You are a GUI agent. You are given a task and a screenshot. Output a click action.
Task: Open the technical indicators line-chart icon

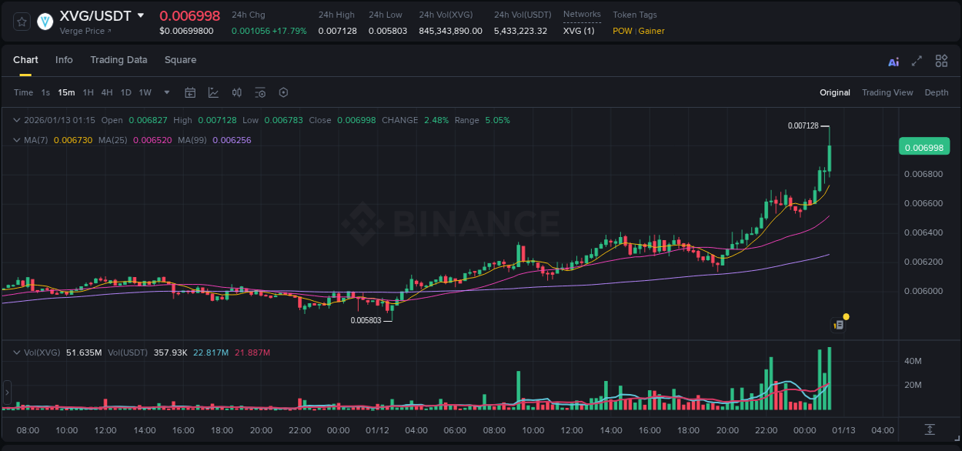pos(213,92)
